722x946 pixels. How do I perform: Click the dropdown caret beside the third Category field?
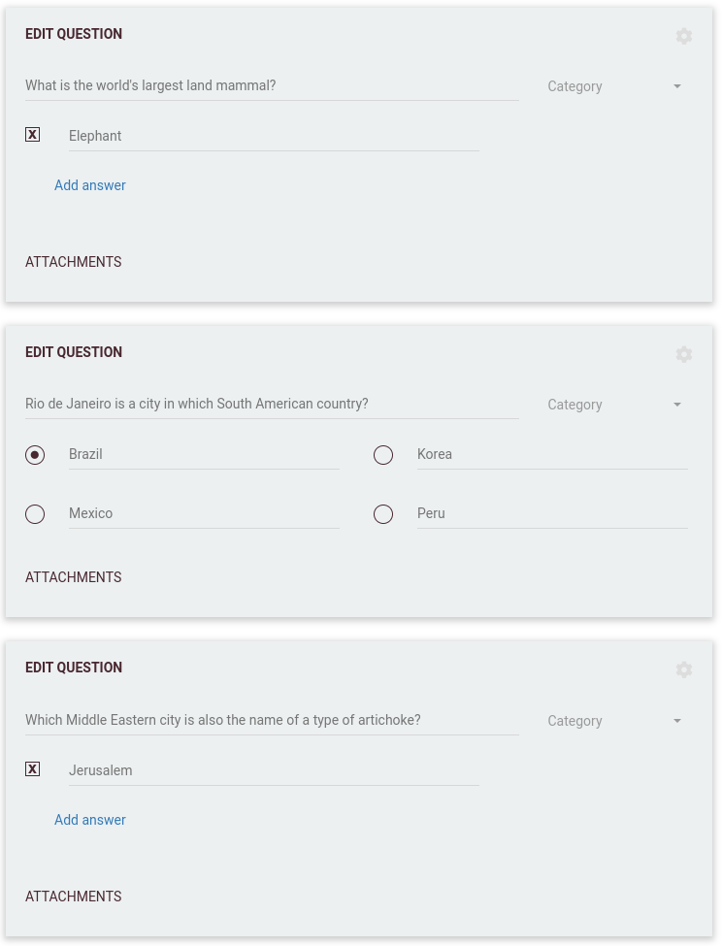tap(677, 721)
